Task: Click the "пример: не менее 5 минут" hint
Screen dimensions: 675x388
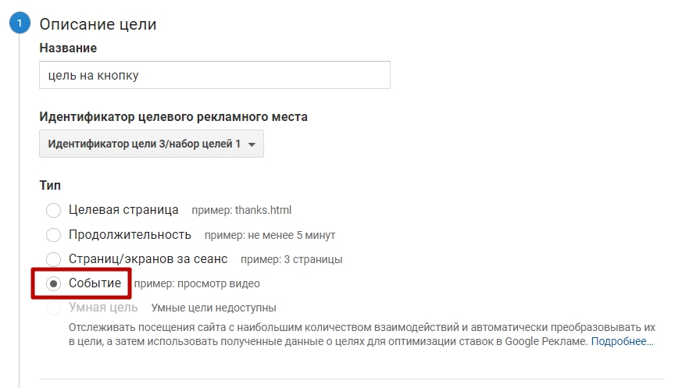Action: (270, 235)
